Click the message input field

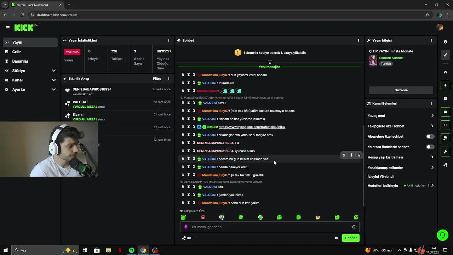(x=270, y=227)
